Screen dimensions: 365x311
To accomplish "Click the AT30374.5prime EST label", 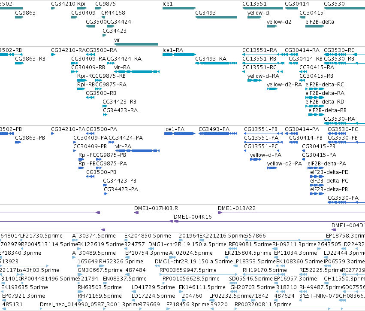I will [x=94, y=236].
